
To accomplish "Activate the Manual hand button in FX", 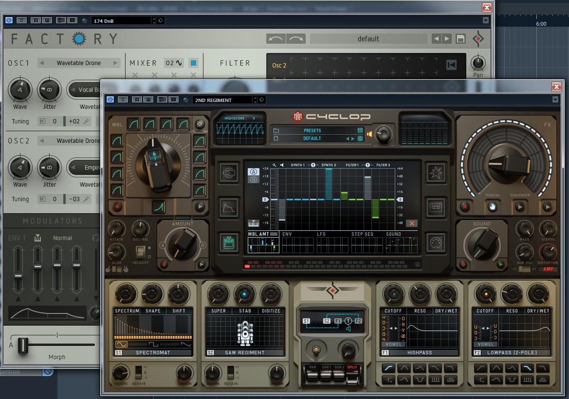I will point(492,207).
